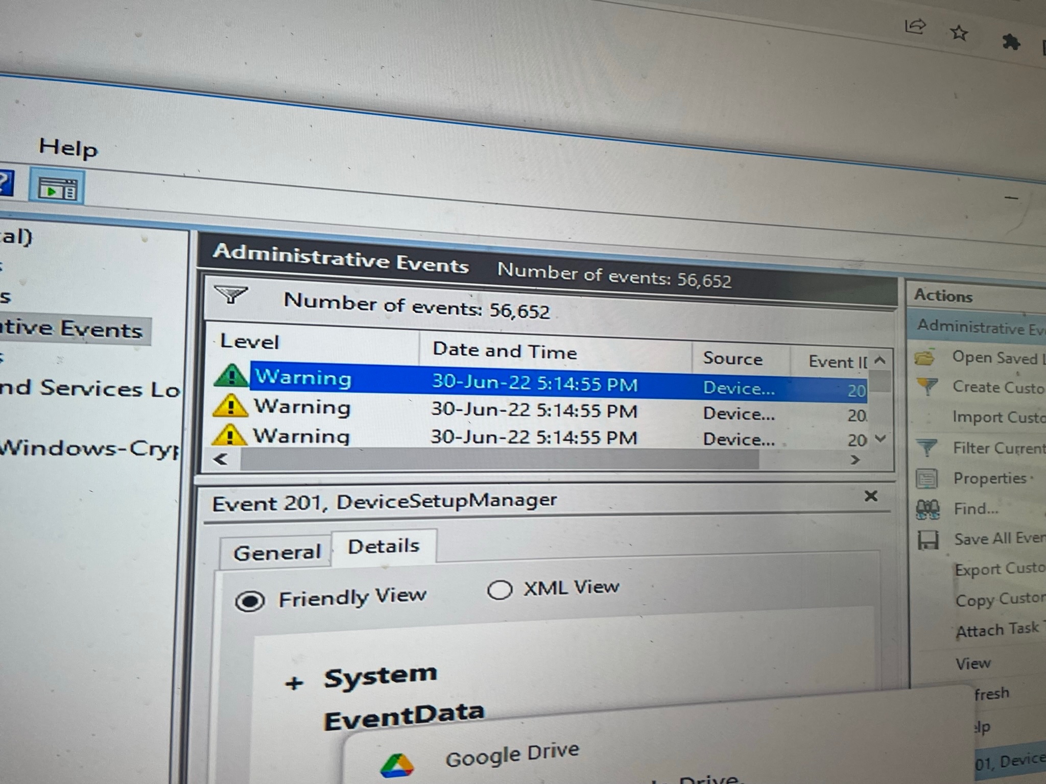Click the Open Saved Log folder icon

coord(925,357)
